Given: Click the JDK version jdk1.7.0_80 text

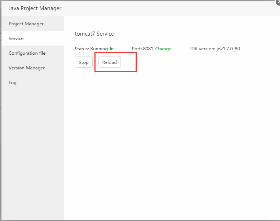Looking at the screenshot, I should click(x=215, y=49).
